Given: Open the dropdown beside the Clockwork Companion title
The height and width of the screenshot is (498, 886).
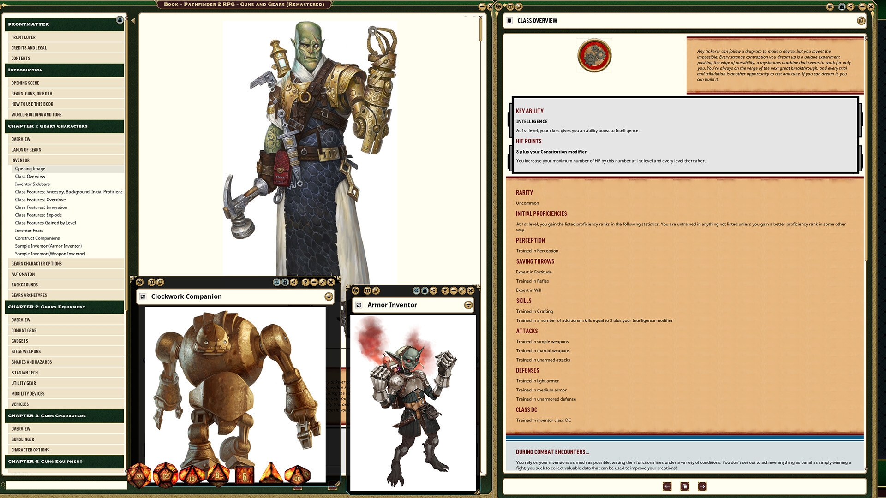Looking at the screenshot, I should click(329, 296).
